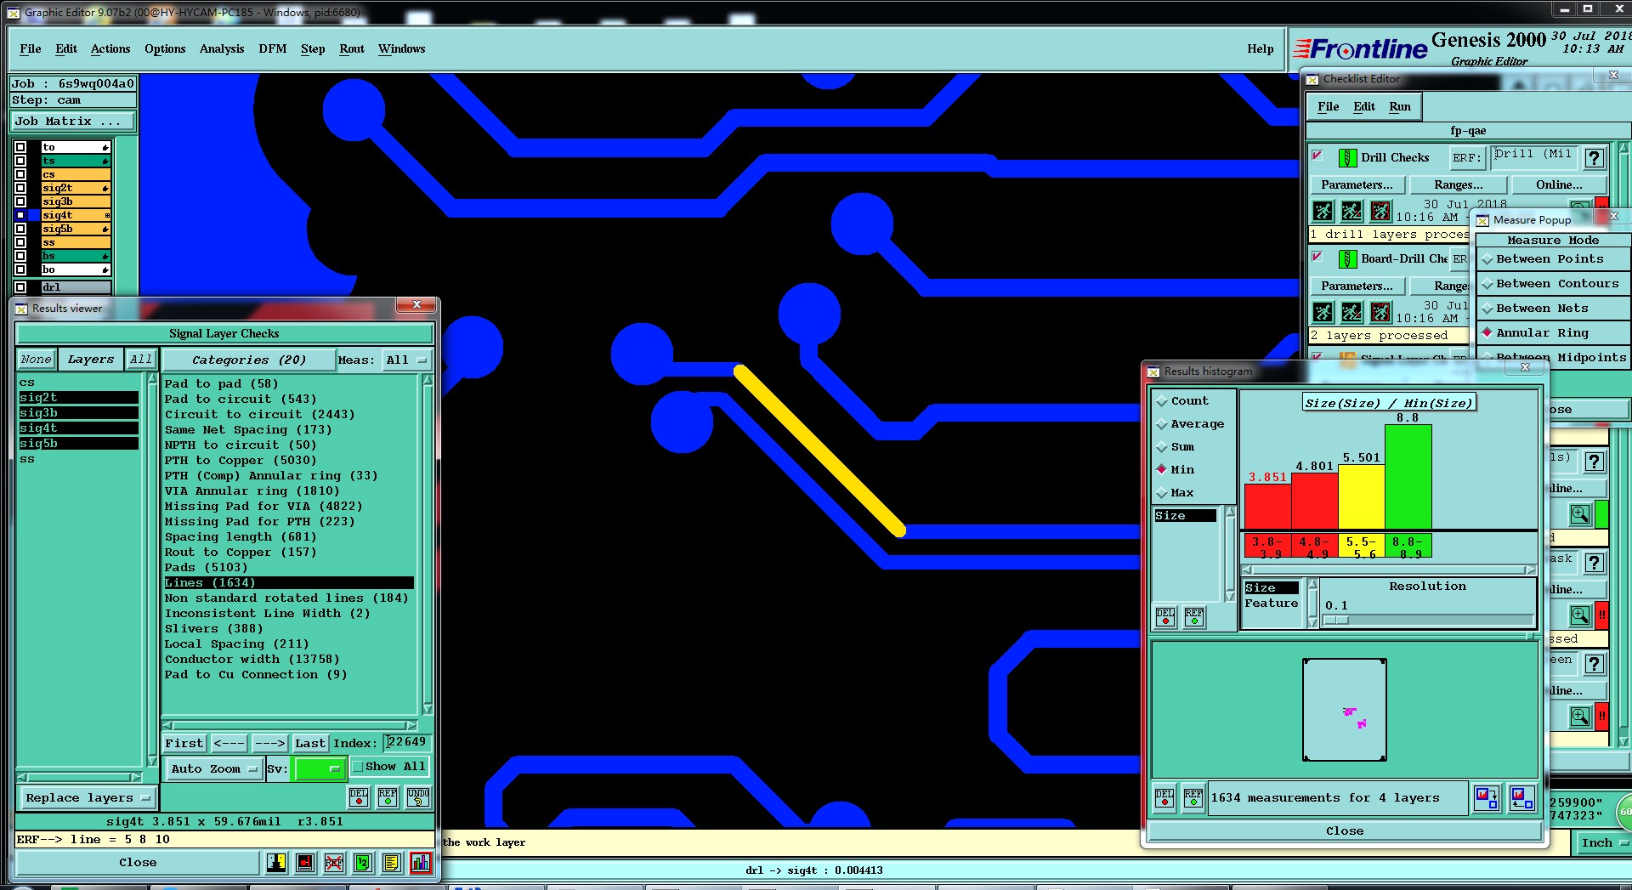Select Average option in histogram
The width and height of the screenshot is (1632, 890).
[x=1190, y=424]
